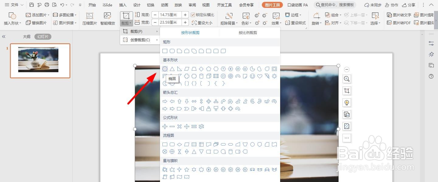The image size is (438, 182).
Task: Click the Smart Zoom button
Action: tap(107, 19)
